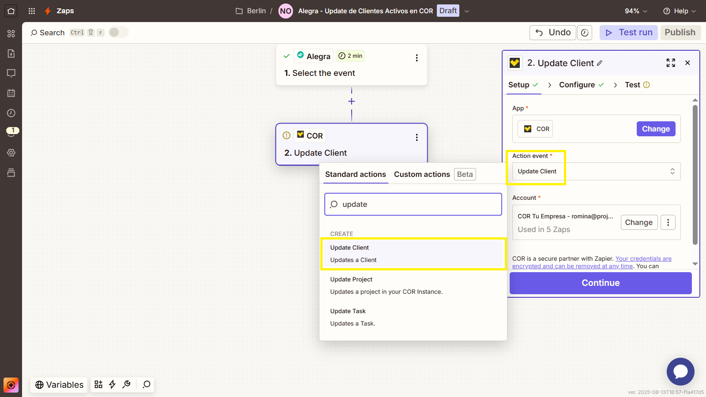The height and width of the screenshot is (397, 706).
Task: Open the Help dropdown menu
Action: pyautogui.click(x=680, y=11)
